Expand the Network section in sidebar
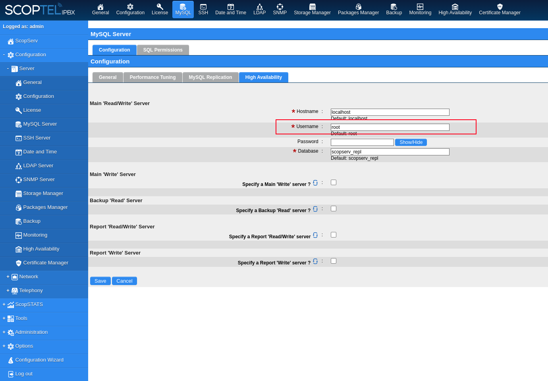This screenshot has height=381, width=548. (x=8, y=277)
